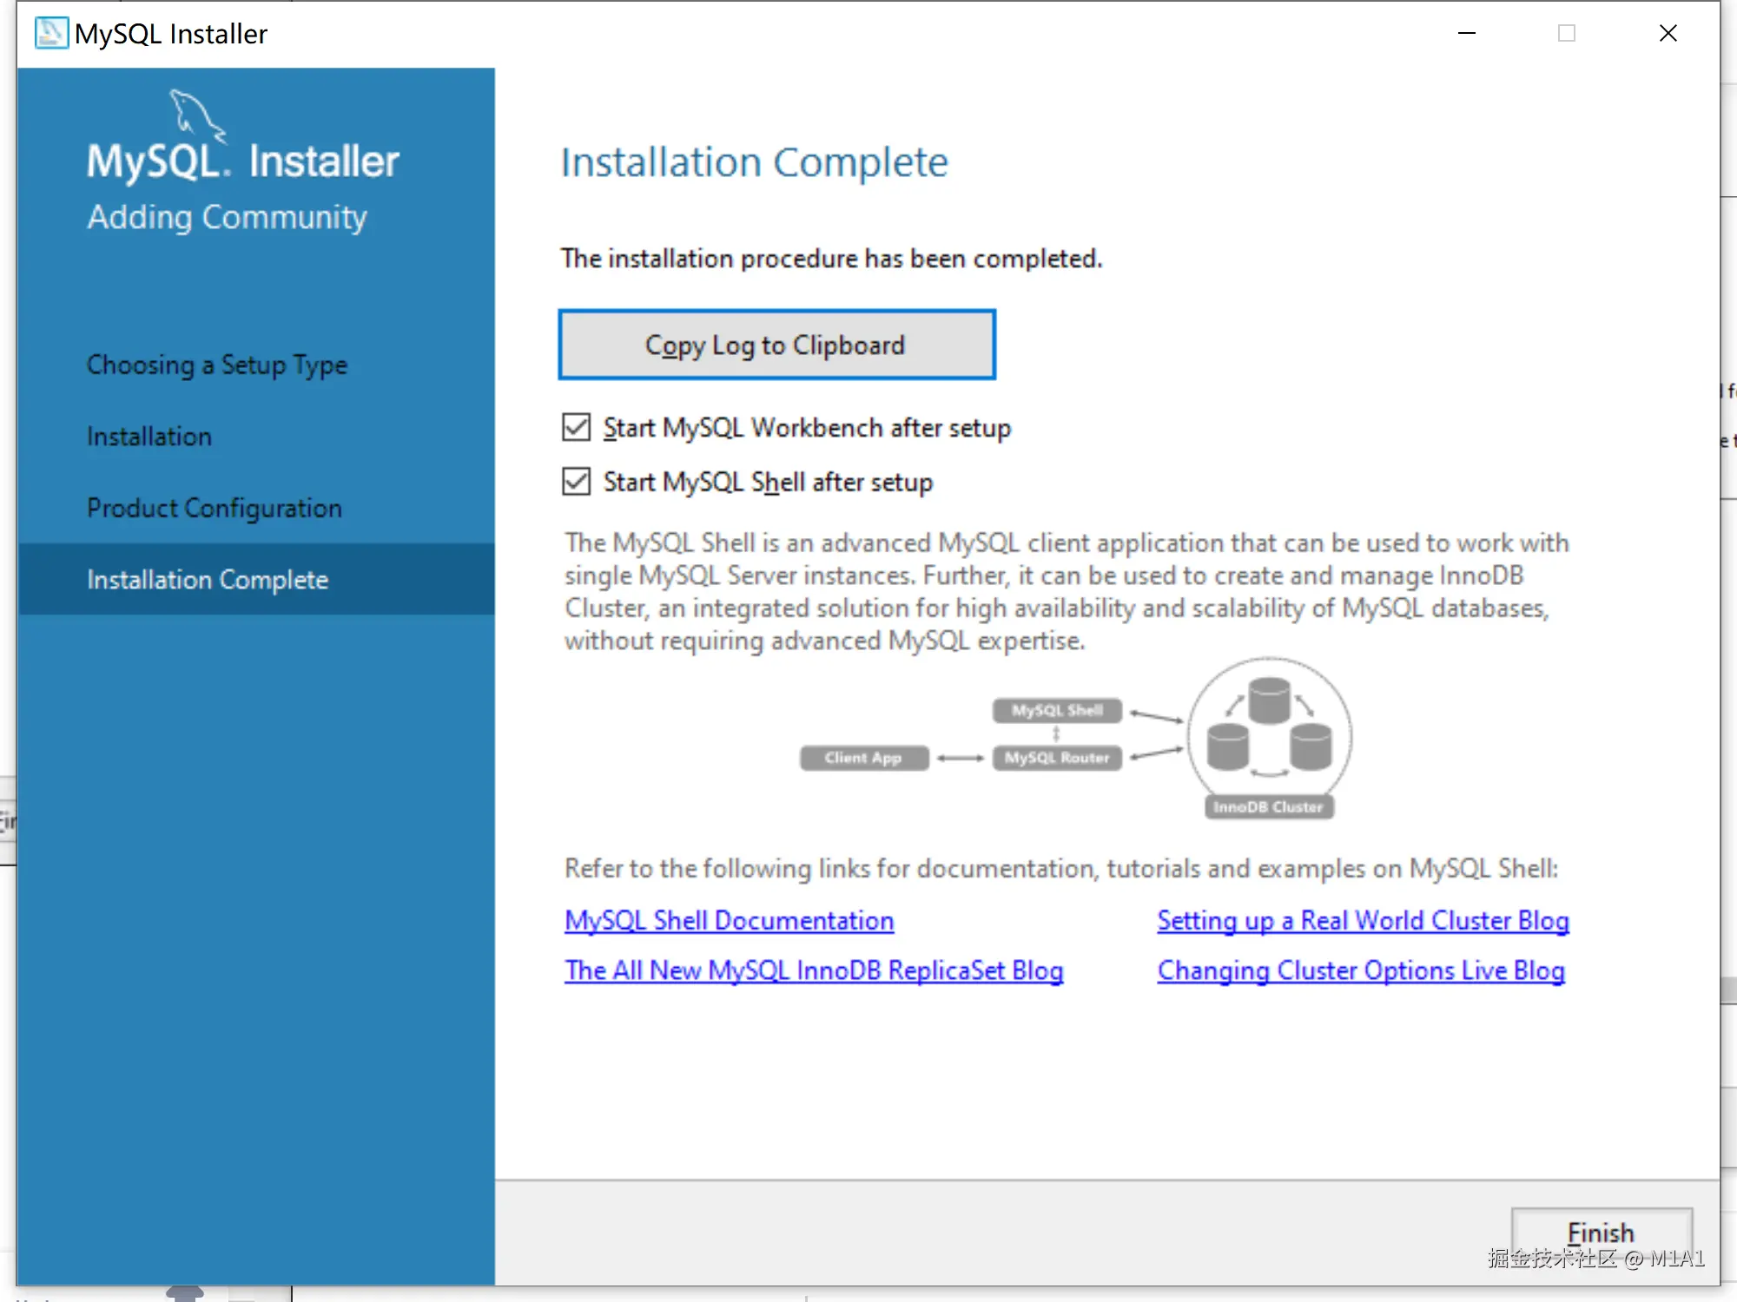
Task: Select the Product Configuration step
Action: pyautogui.click(x=215, y=508)
